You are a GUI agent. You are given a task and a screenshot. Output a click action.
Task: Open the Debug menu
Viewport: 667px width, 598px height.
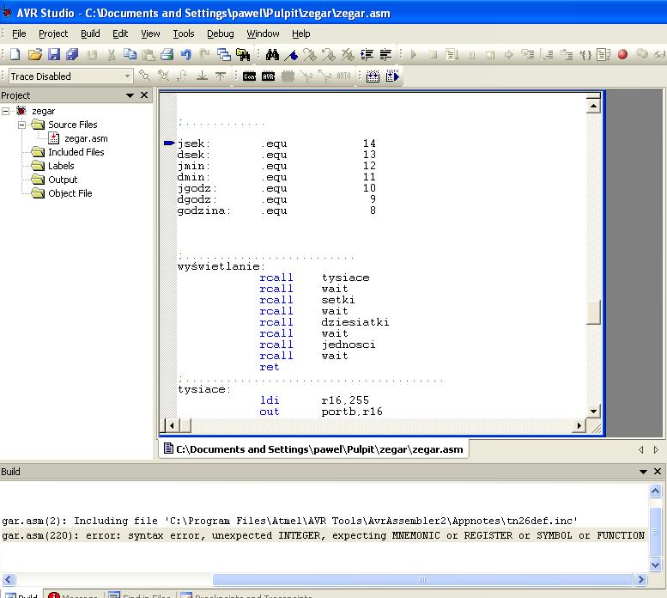220,34
